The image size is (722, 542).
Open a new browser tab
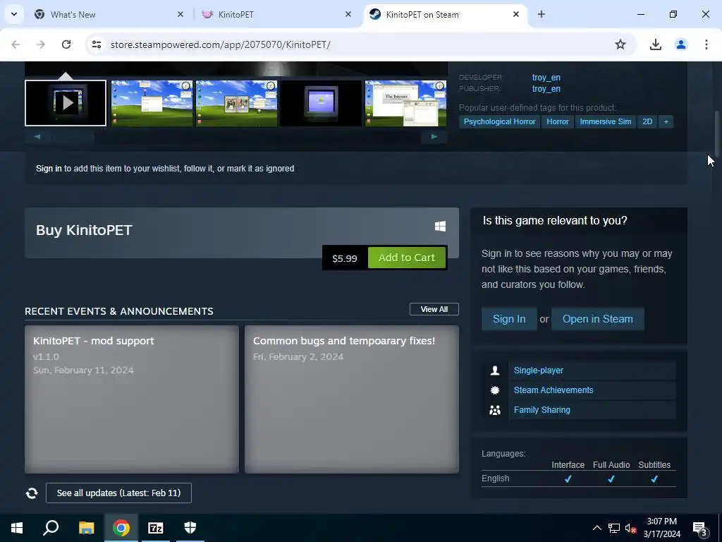[x=541, y=15]
